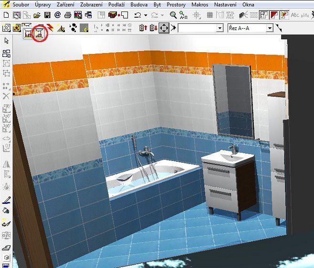Open the Úpravy menu
Image resolution: width=314 pixels, height=268 pixels.
[x=42, y=4]
